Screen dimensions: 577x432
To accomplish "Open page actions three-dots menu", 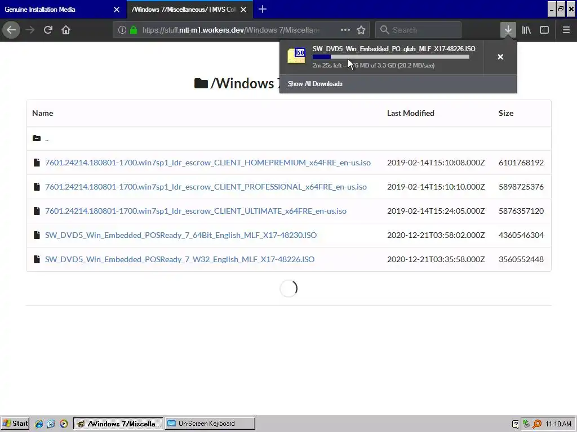I will 345,30.
